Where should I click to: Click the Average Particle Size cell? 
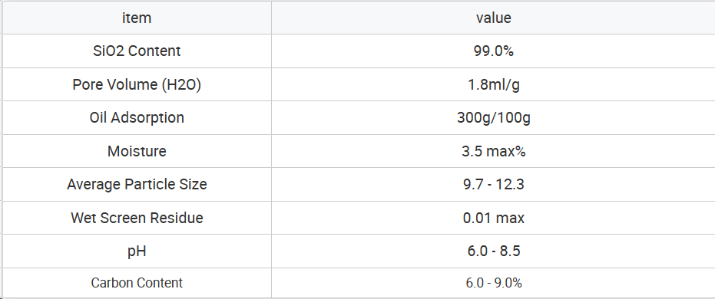click(x=137, y=184)
